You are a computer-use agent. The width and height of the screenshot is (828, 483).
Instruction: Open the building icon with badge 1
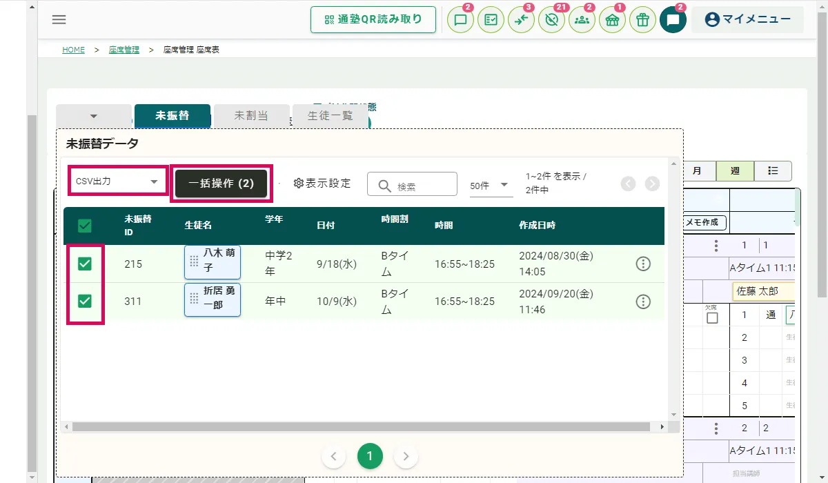click(612, 19)
